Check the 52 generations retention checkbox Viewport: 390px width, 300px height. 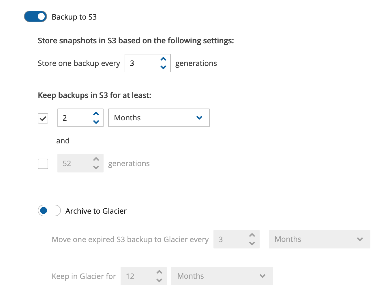click(43, 164)
